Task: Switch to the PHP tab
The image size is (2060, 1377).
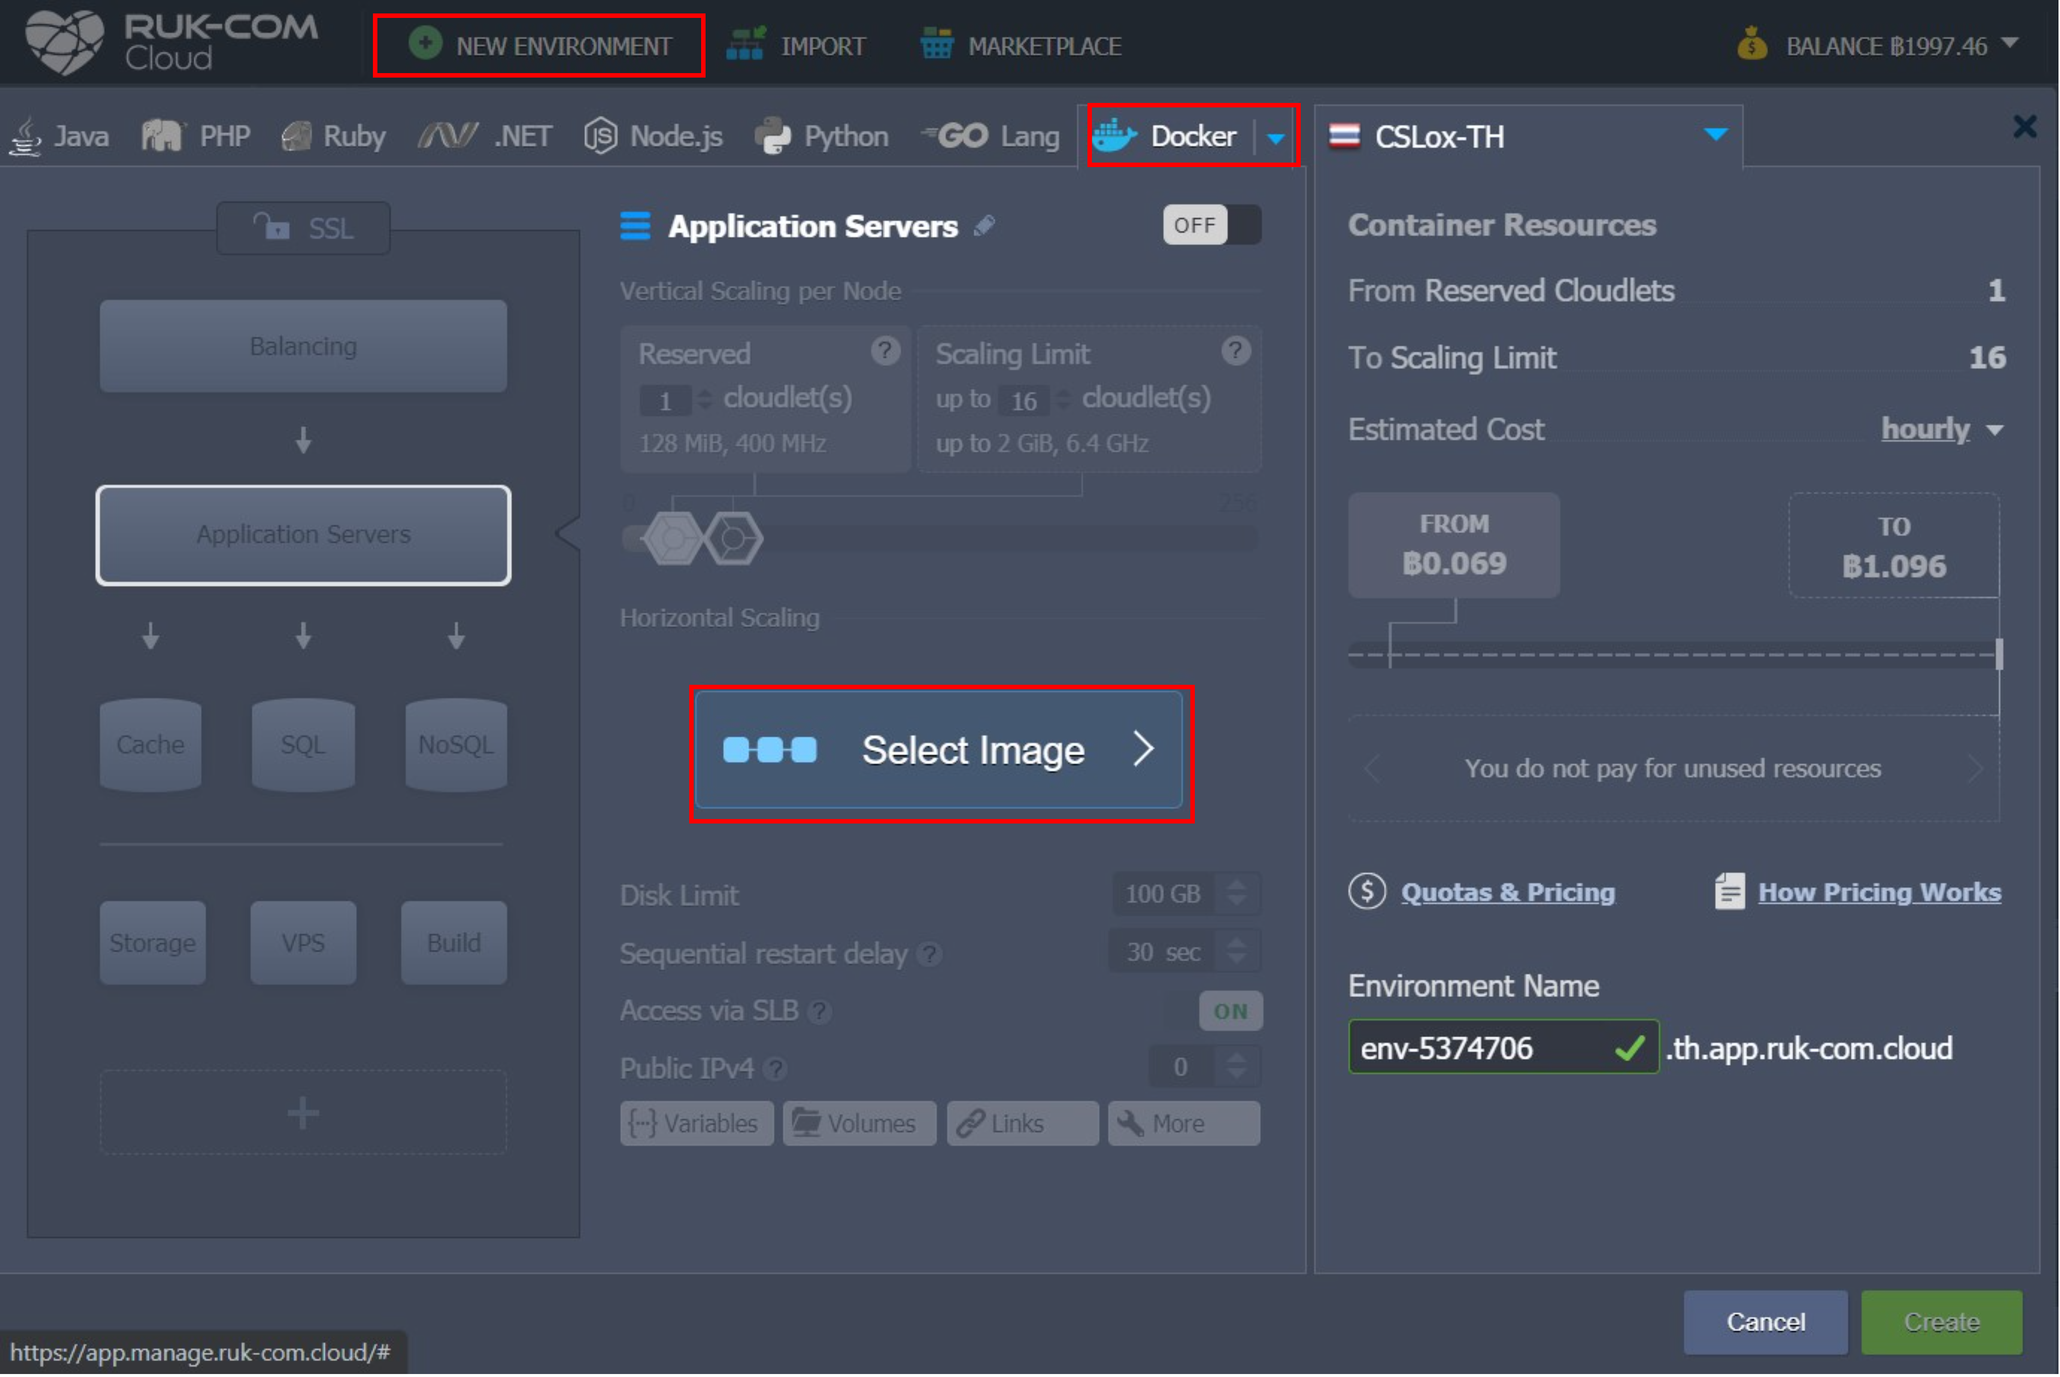Action: click(196, 136)
